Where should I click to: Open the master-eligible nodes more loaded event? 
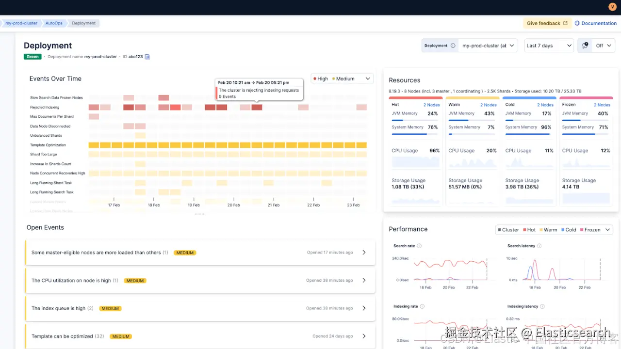click(x=200, y=253)
